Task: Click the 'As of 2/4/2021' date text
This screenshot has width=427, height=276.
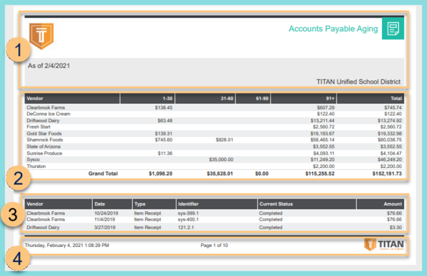Action: coord(49,65)
